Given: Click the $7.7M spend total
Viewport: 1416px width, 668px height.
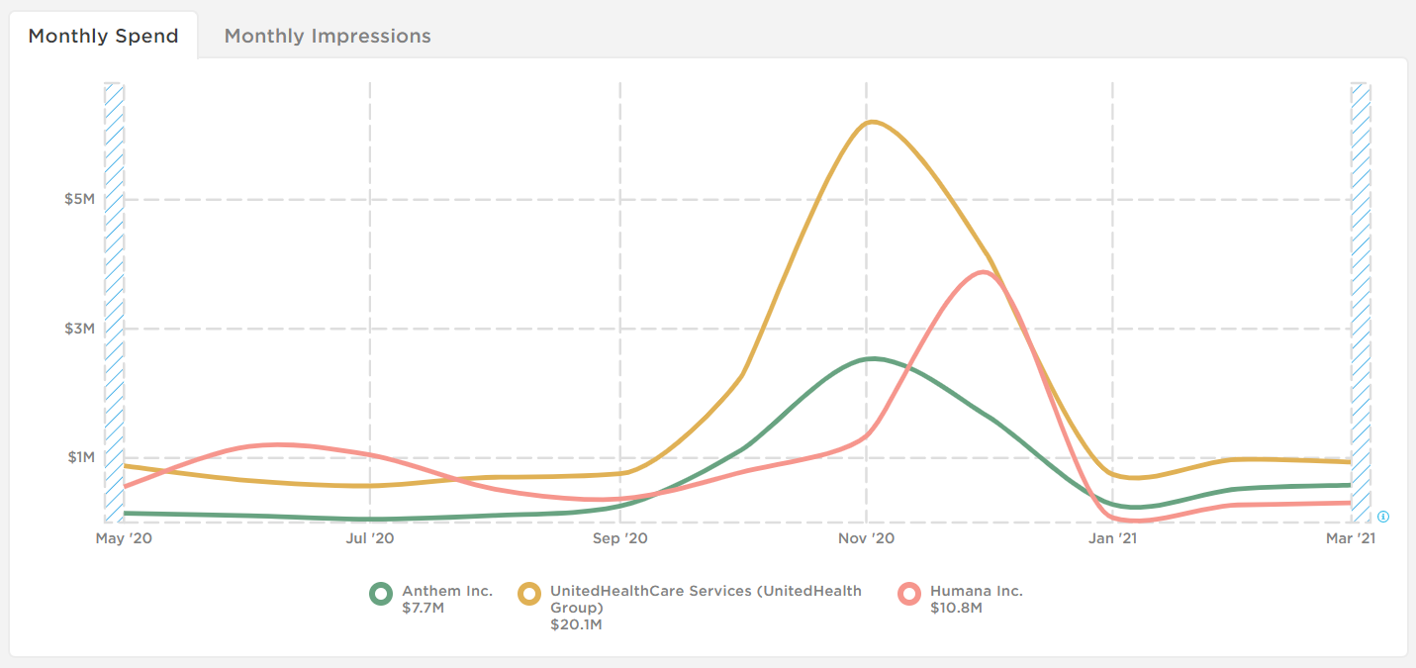Looking at the screenshot, I should tap(424, 608).
